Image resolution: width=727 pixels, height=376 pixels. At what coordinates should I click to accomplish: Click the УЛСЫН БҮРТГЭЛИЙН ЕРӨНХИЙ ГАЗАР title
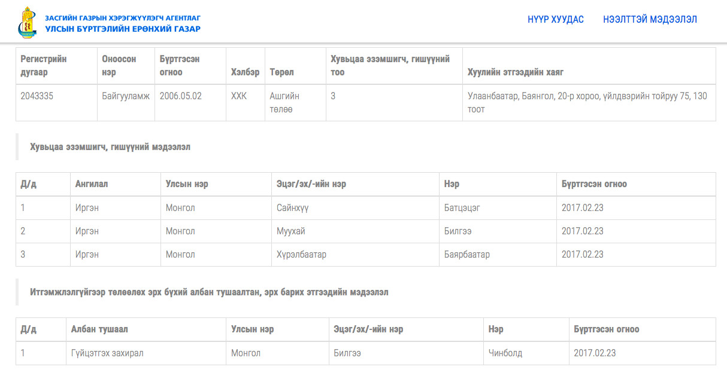pyautogui.click(x=123, y=29)
